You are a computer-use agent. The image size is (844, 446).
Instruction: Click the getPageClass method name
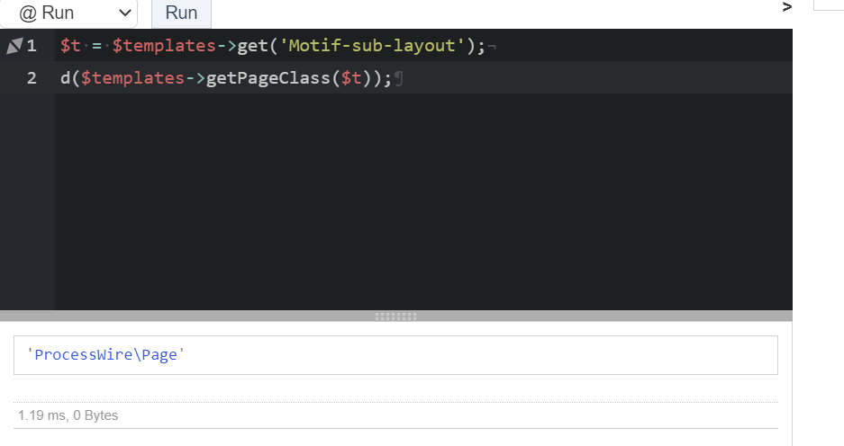point(268,78)
